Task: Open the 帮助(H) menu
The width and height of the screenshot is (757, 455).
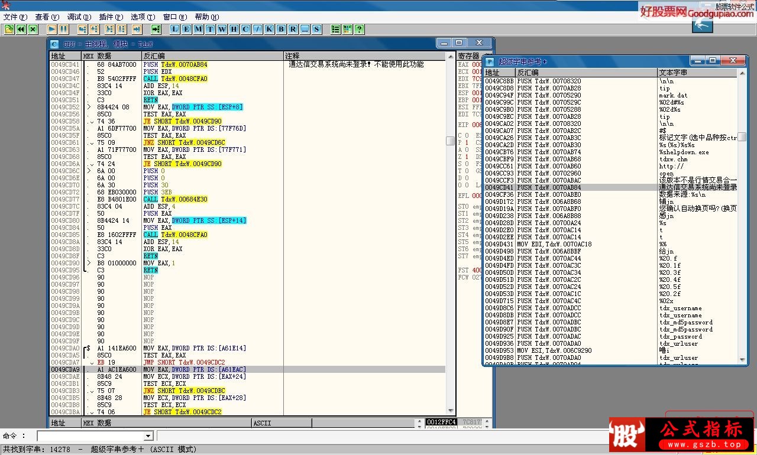Action: click(207, 17)
